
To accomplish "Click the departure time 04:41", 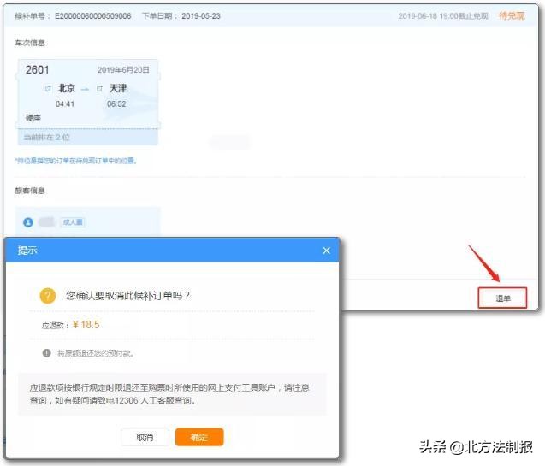I will (65, 103).
